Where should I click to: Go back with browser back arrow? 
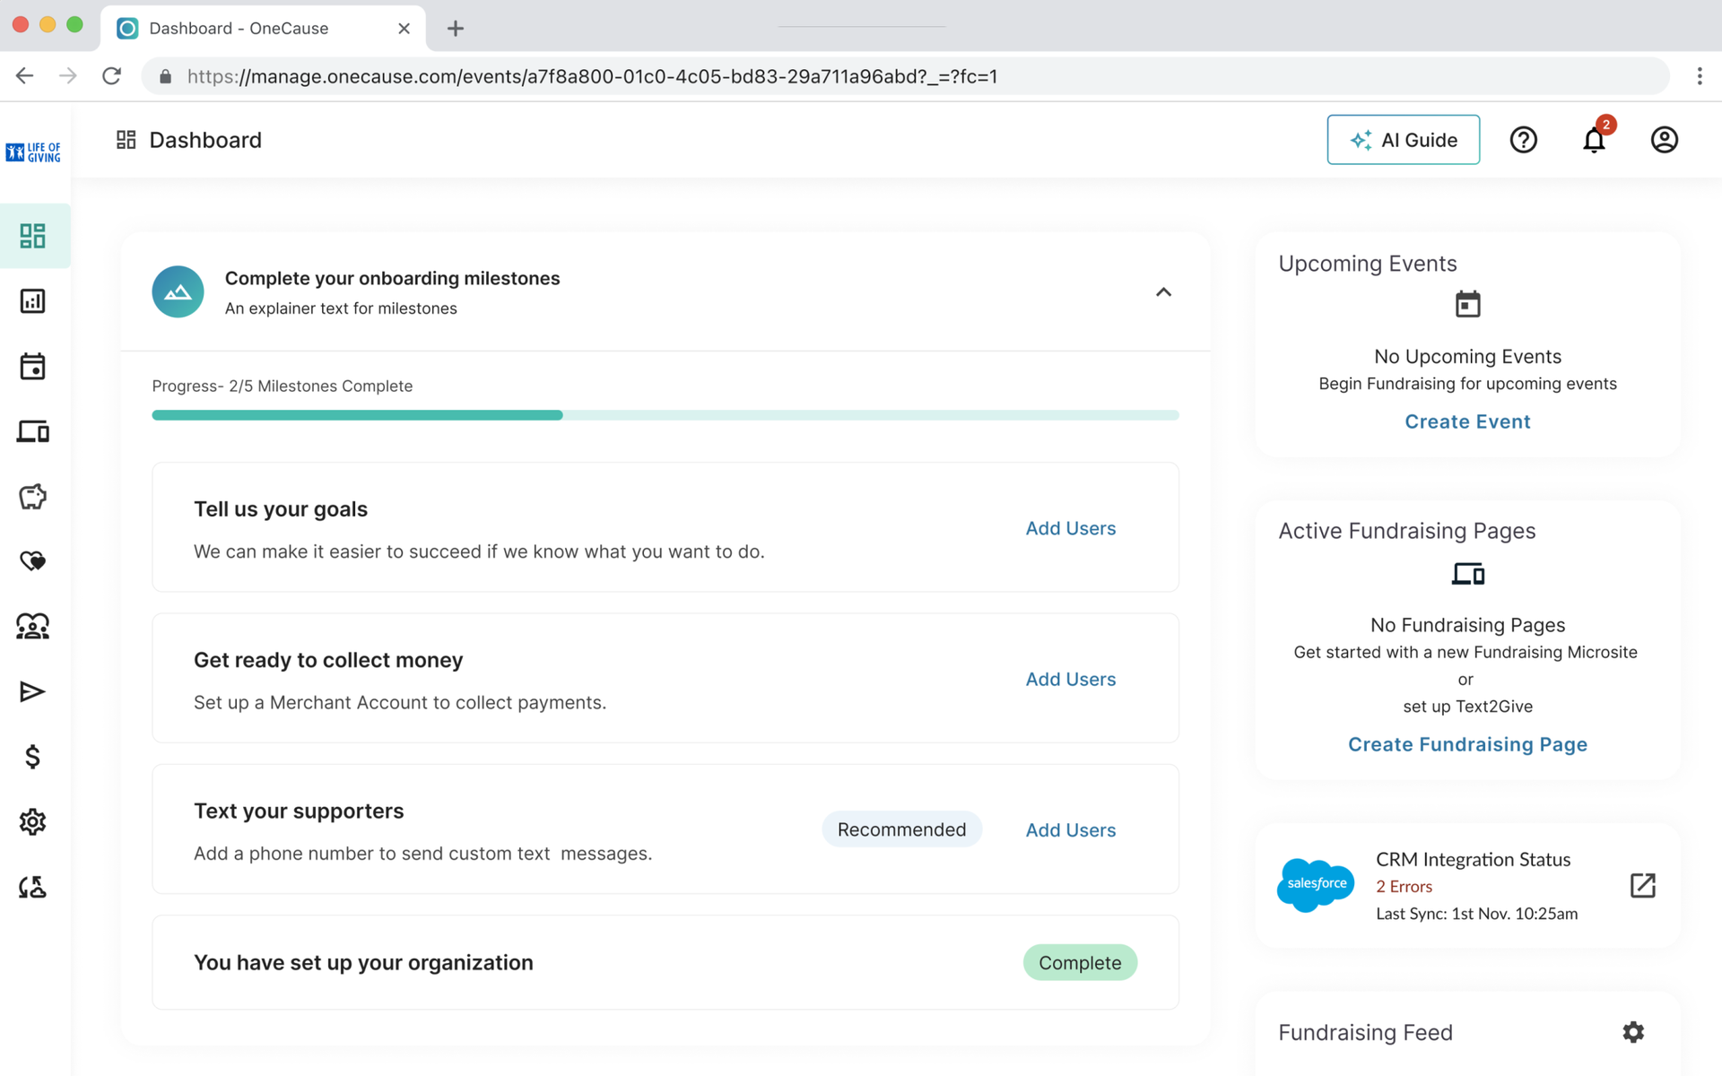(24, 76)
